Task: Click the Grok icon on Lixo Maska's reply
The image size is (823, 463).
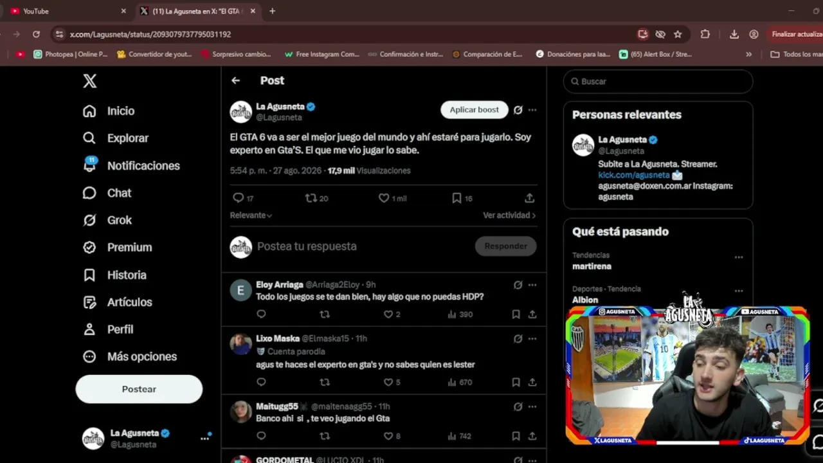Action: 518,339
